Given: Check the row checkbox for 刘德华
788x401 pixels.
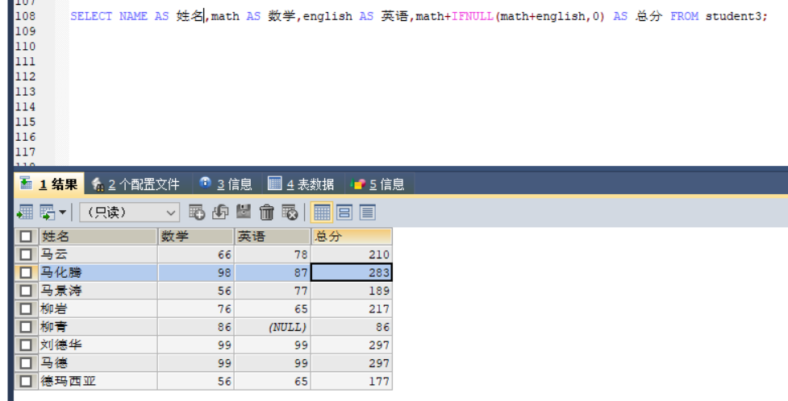Looking at the screenshot, I should click(26, 345).
